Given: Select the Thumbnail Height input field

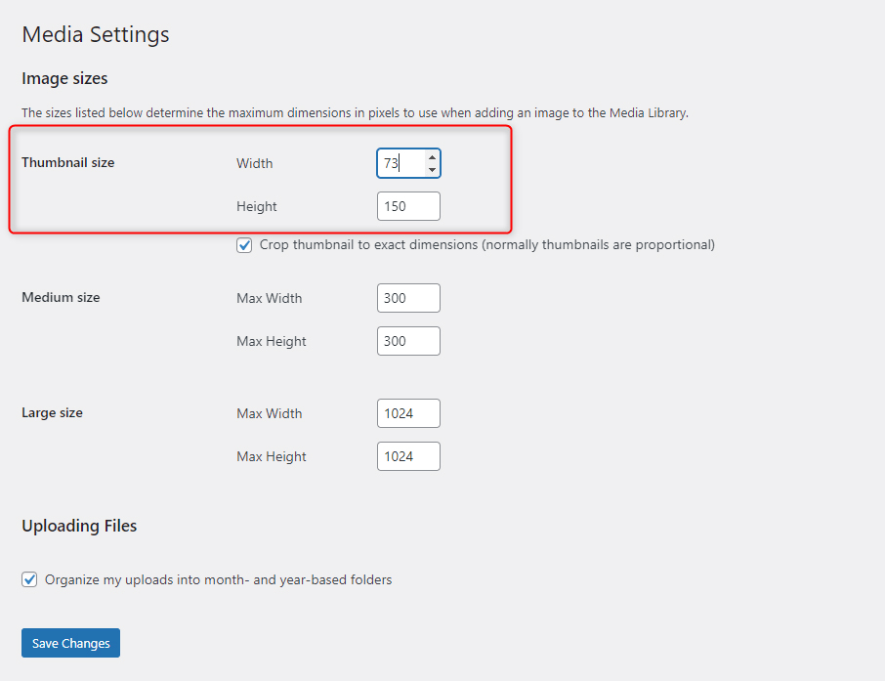Looking at the screenshot, I should tap(407, 206).
